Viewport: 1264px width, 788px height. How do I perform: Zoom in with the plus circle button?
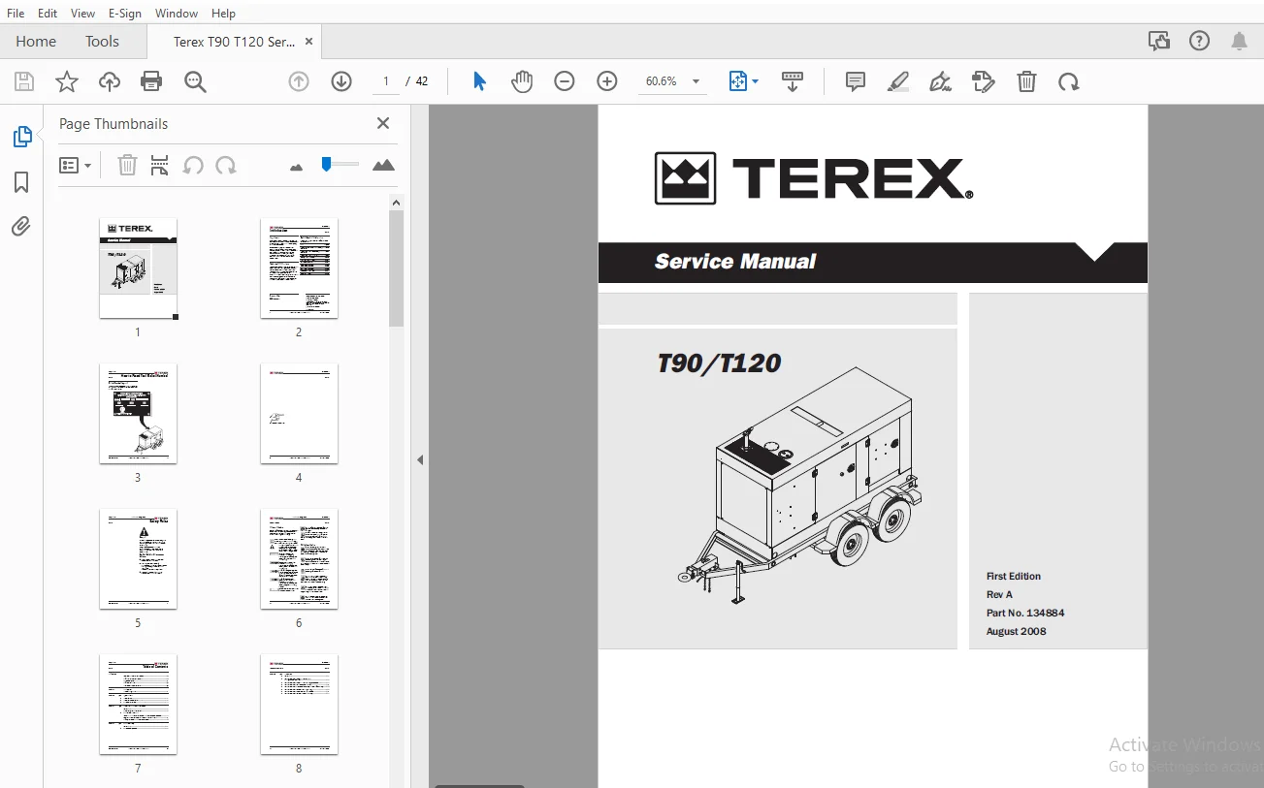(x=607, y=82)
